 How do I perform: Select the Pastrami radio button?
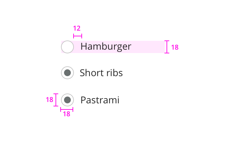[x=67, y=100]
